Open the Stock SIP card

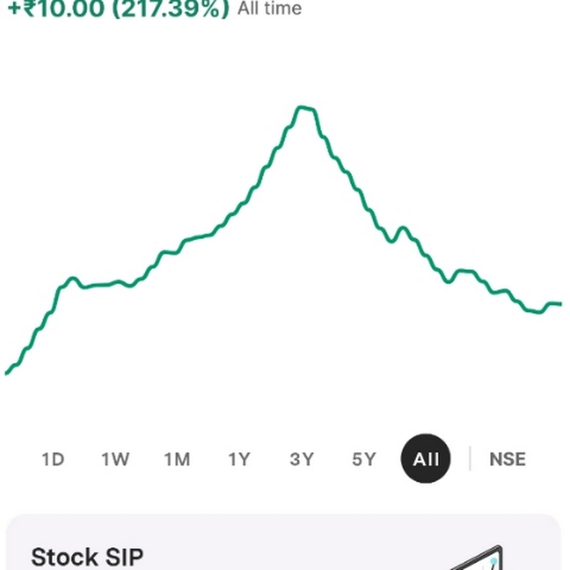(x=284, y=542)
